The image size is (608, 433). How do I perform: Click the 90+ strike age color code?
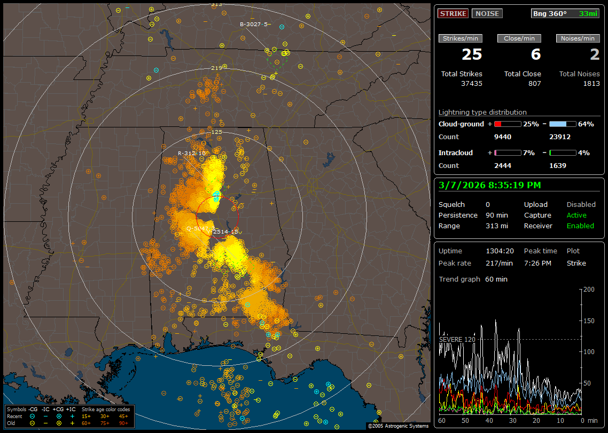123,423
